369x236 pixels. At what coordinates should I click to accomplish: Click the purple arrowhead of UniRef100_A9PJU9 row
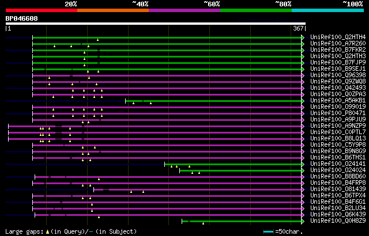tap(303, 120)
